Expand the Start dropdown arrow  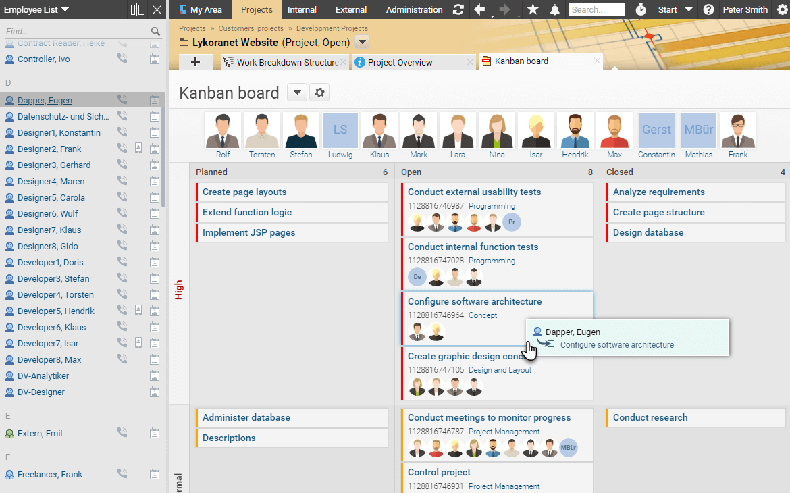coord(689,9)
